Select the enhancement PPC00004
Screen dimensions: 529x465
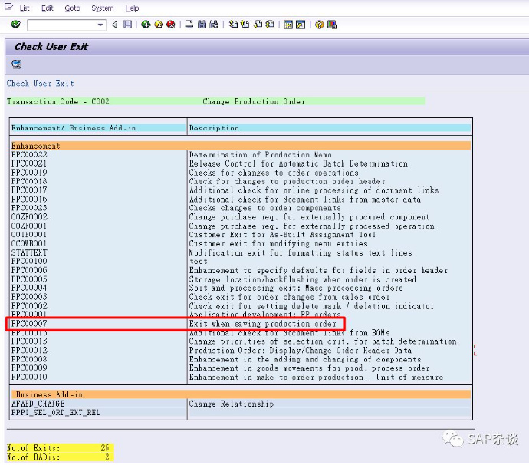[x=29, y=288]
